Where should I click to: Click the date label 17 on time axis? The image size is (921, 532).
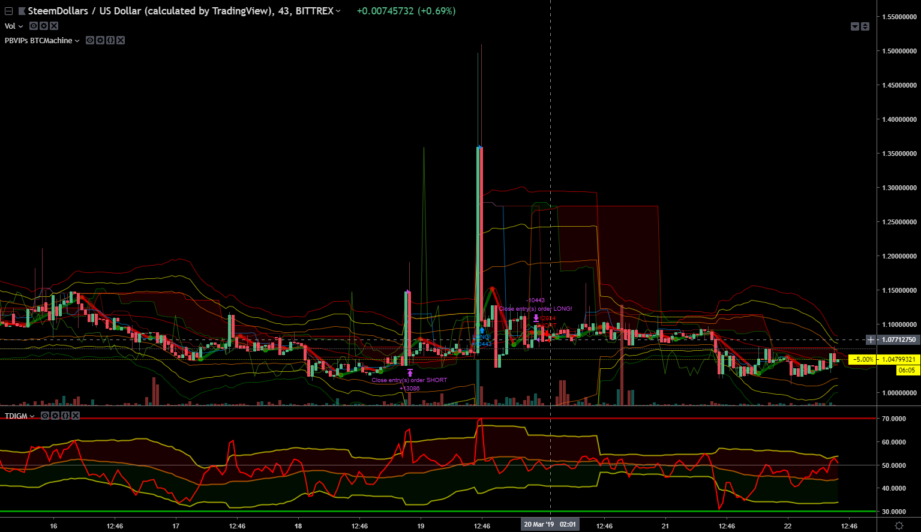click(176, 526)
